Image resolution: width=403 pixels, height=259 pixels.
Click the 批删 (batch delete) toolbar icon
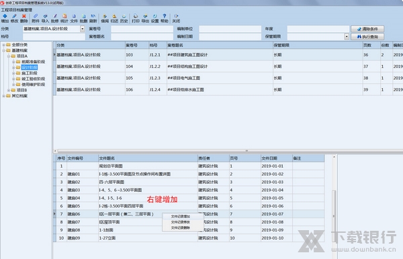tap(83, 18)
